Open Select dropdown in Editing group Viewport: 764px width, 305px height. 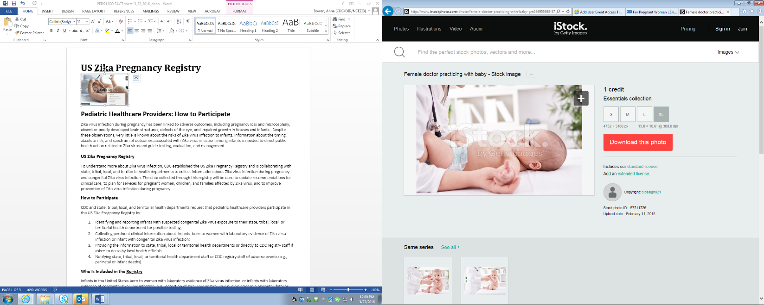pos(342,33)
